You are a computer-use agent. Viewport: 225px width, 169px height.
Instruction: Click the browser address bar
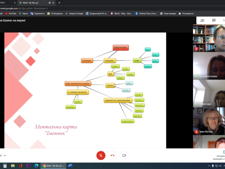84,8
